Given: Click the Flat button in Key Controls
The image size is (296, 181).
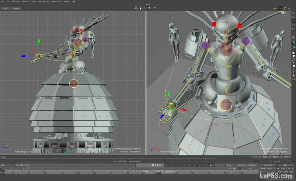Looking at the screenshot, I should coord(285,172).
